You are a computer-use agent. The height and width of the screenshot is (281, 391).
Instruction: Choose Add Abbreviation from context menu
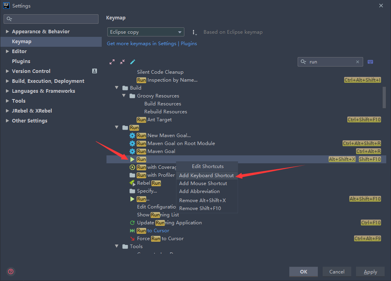pos(207,191)
